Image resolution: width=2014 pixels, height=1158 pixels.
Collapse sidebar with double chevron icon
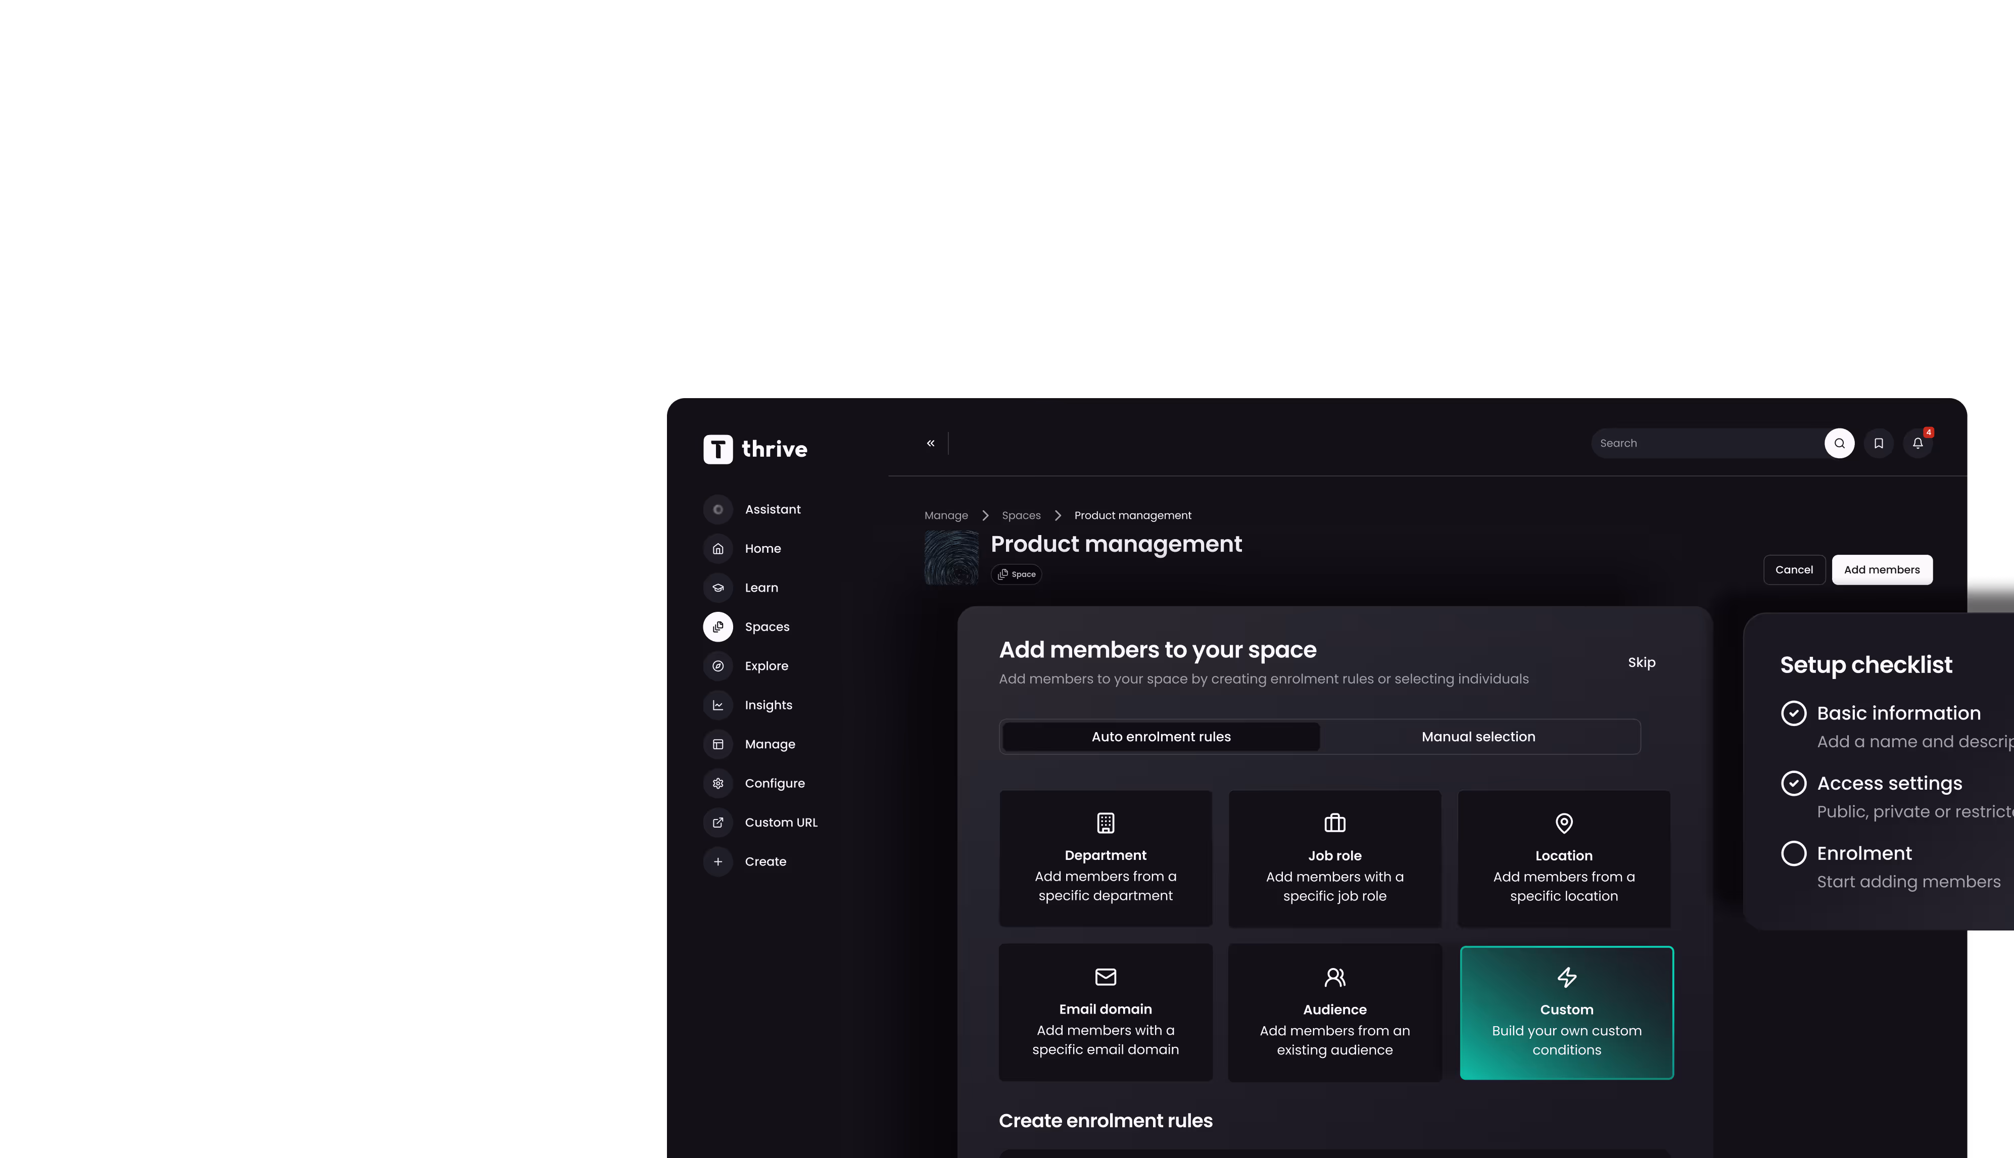tap(931, 443)
